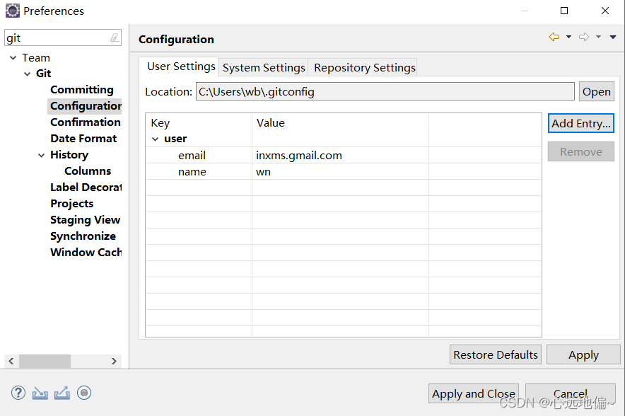This screenshot has height=416, width=625.
Task: Collapse the History tree node
Action: 42,155
